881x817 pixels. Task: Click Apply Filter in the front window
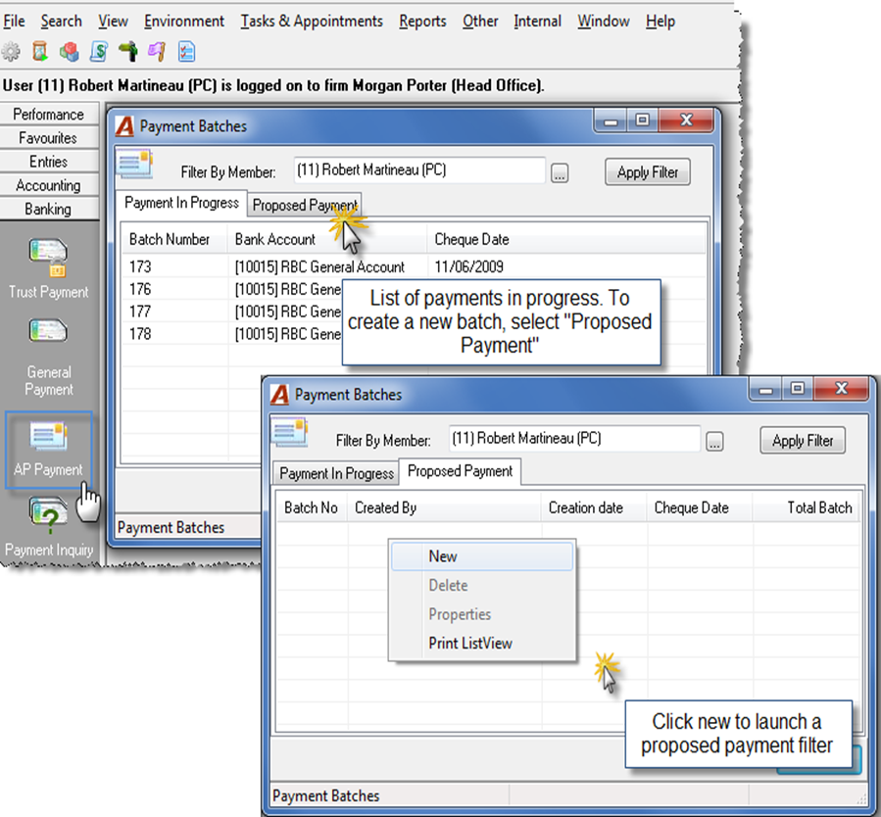(803, 440)
